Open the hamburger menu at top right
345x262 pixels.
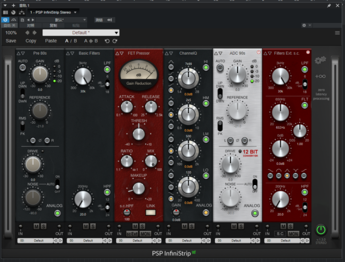click(337, 33)
